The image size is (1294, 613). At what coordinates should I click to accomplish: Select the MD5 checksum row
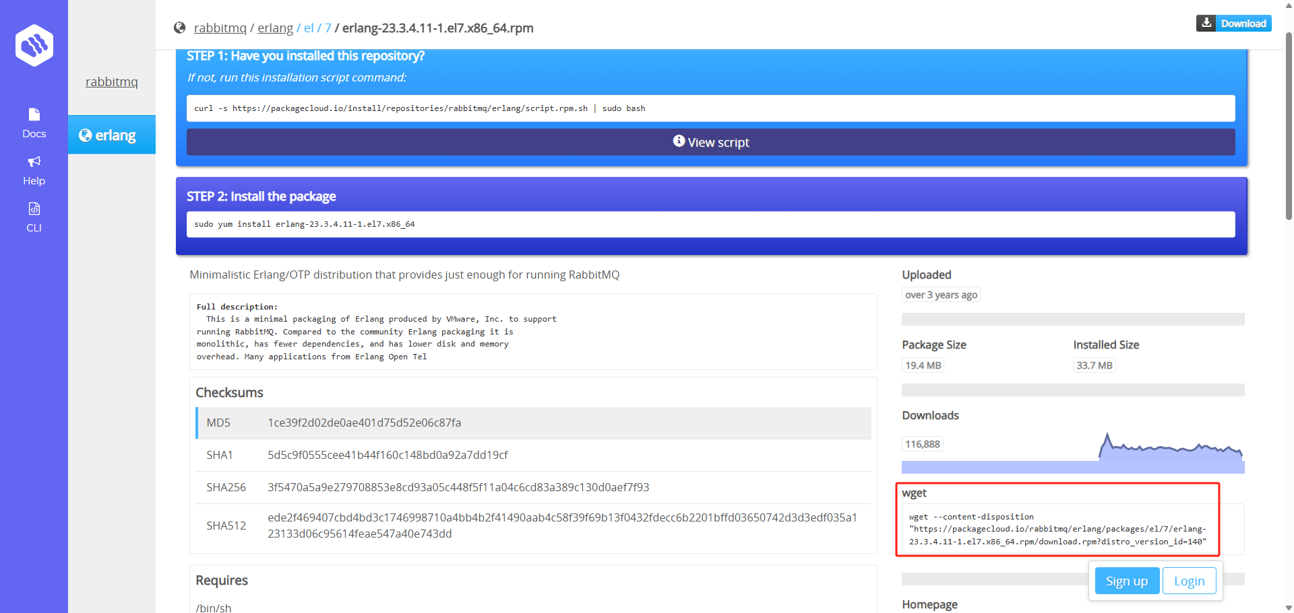click(534, 423)
